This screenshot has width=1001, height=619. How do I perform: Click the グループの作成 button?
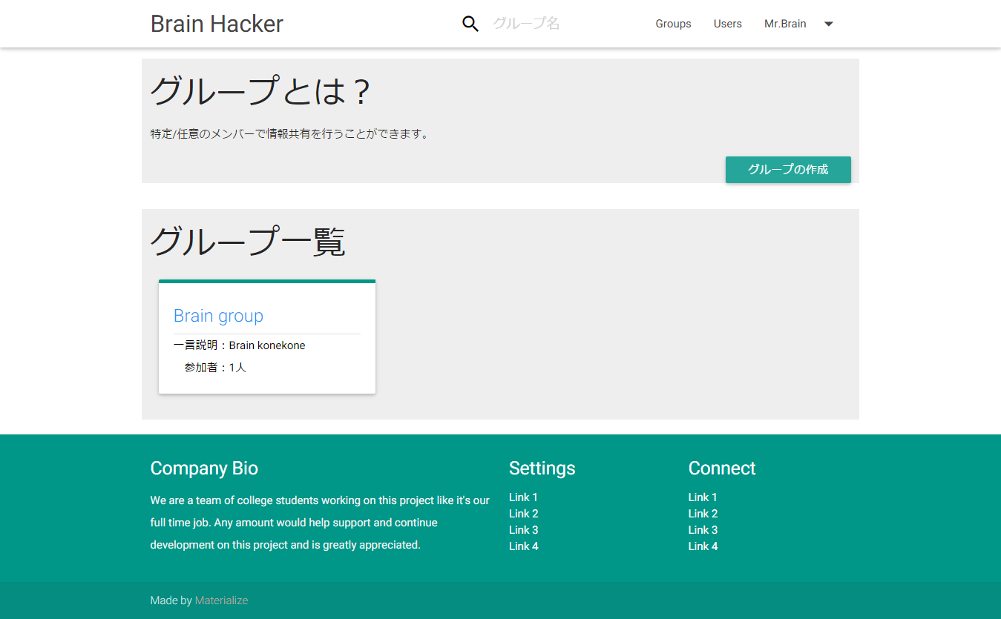[788, 169]
